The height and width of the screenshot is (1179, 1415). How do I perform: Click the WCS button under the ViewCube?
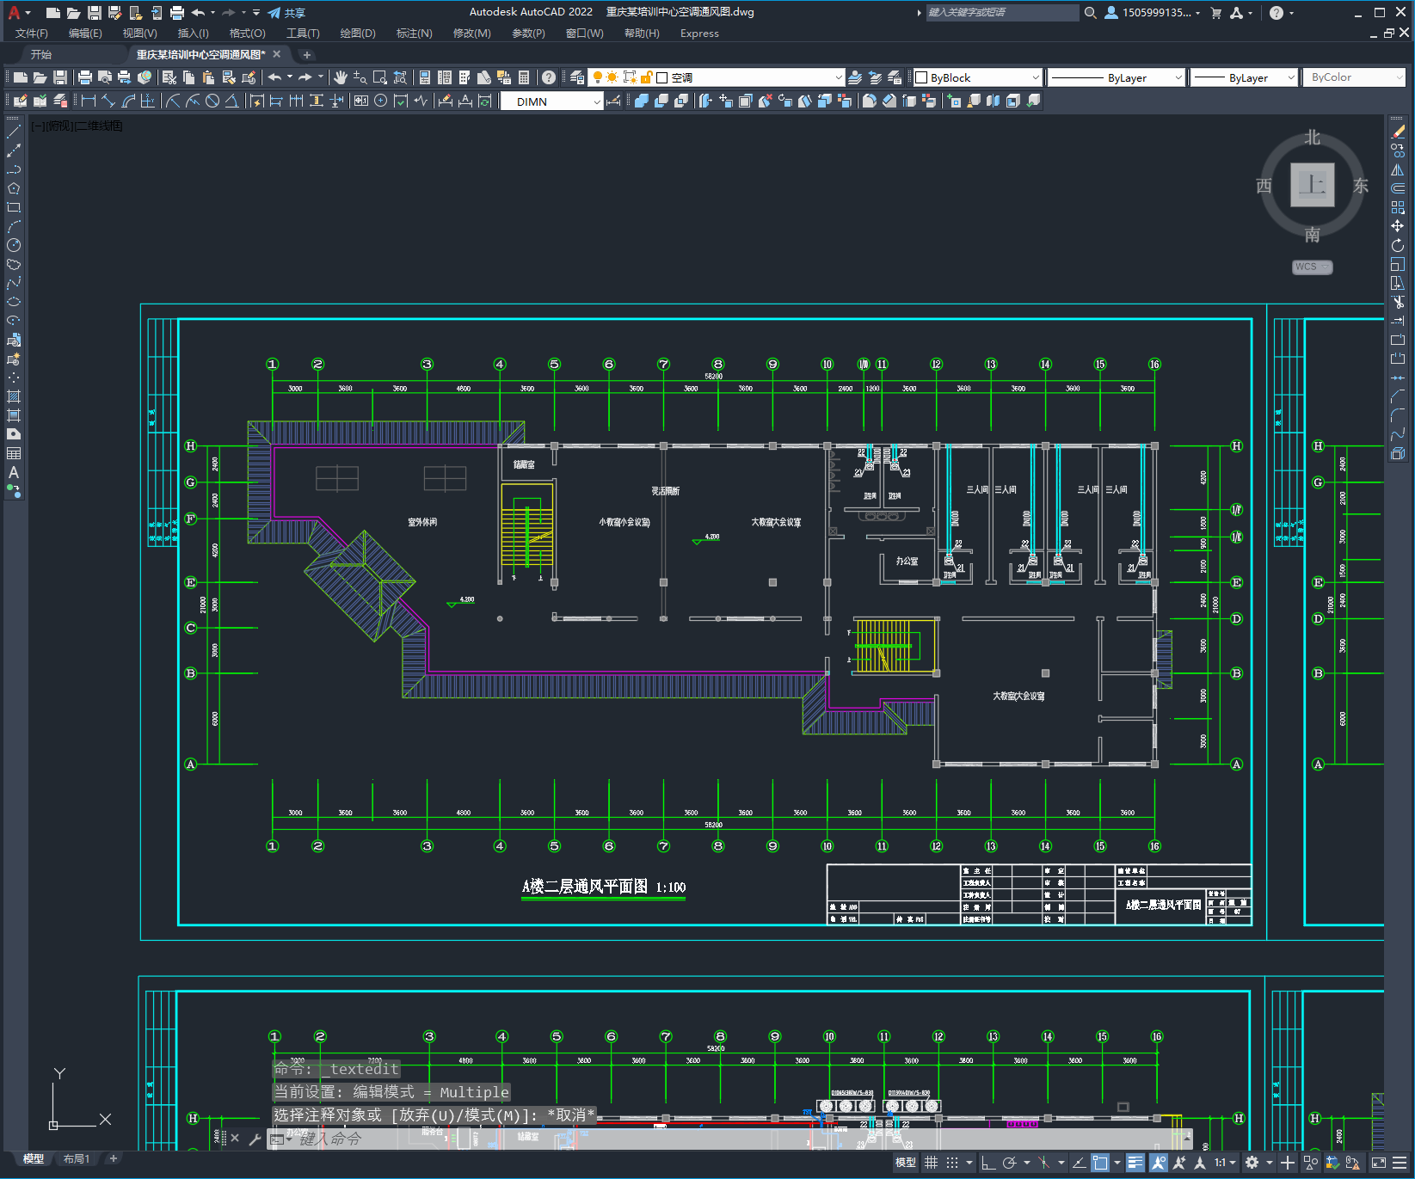[x=1311, y=267]
